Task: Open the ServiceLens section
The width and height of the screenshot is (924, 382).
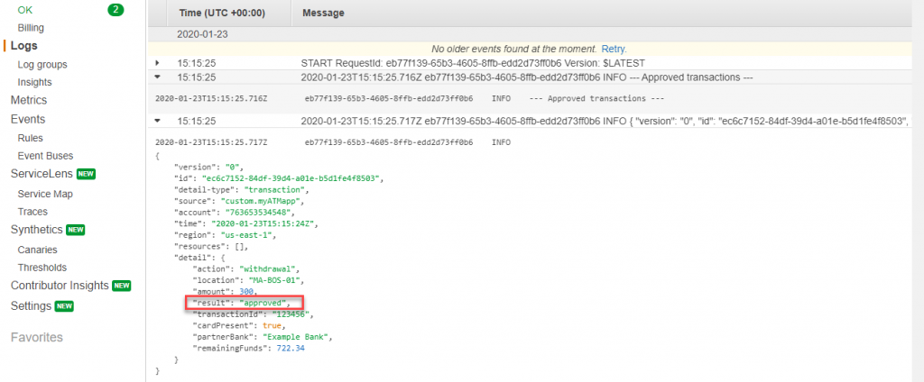Action: tap(42, 174)
